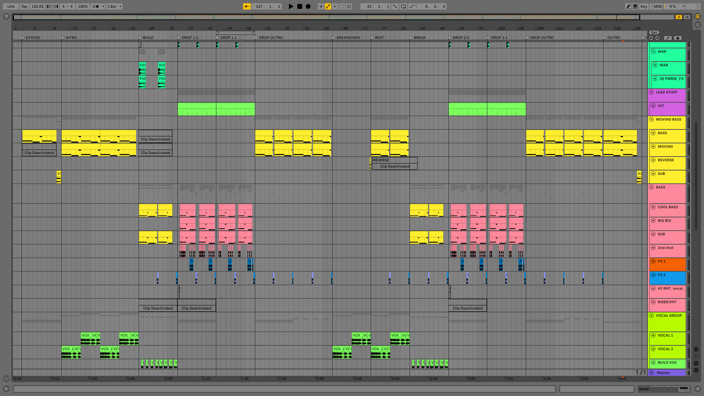Start playback with the Play button
This screenshot has width=704, height=396.
[x=291, y=6]
